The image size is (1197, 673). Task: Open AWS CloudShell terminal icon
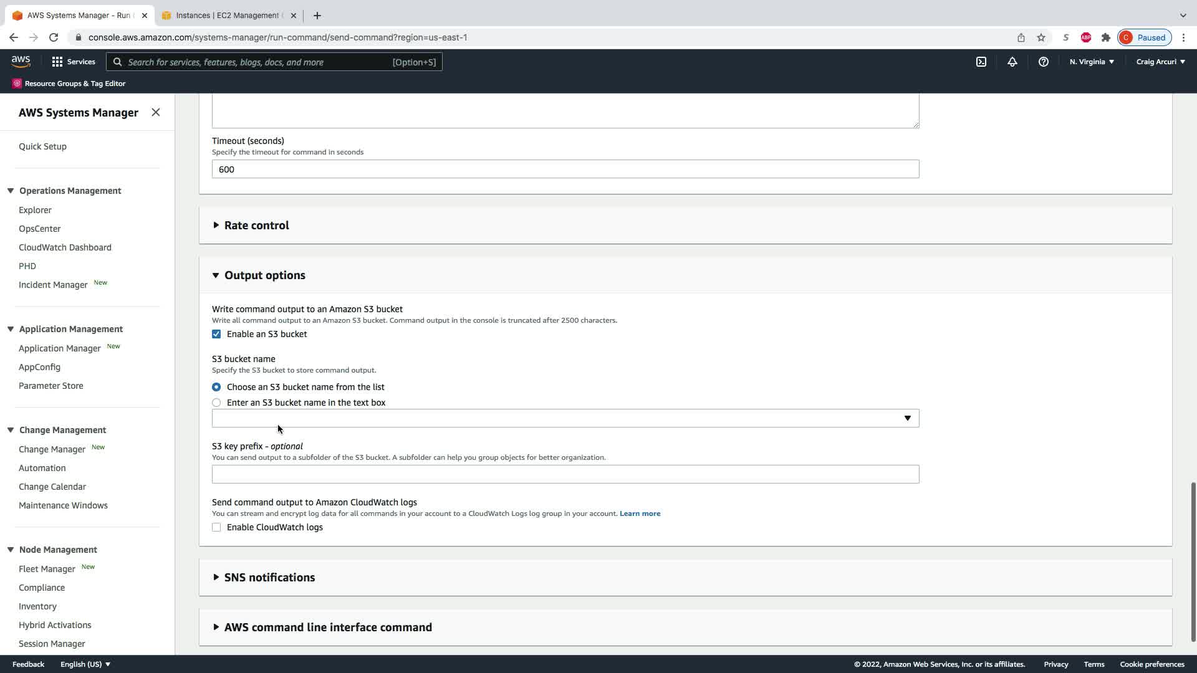(x=981, y=62)
